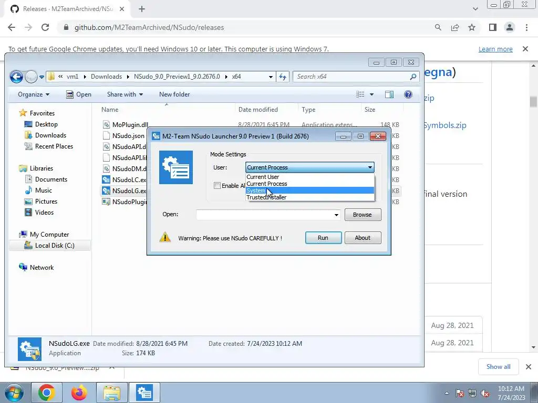Select System in the User dropdown list

click(310, 190)
